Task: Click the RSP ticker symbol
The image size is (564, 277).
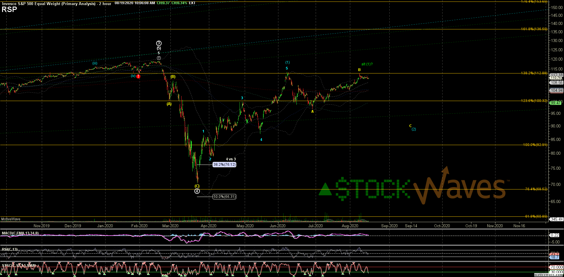Action: click(9, 9)
